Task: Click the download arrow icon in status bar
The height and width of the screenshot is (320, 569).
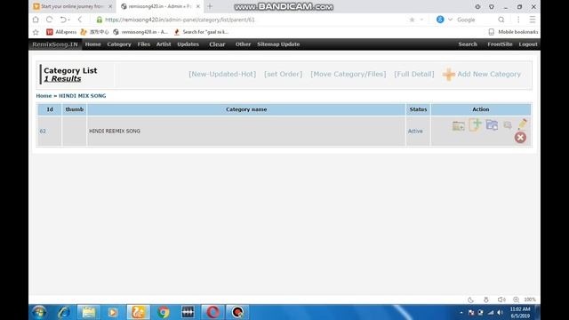Action: (486, 300)
